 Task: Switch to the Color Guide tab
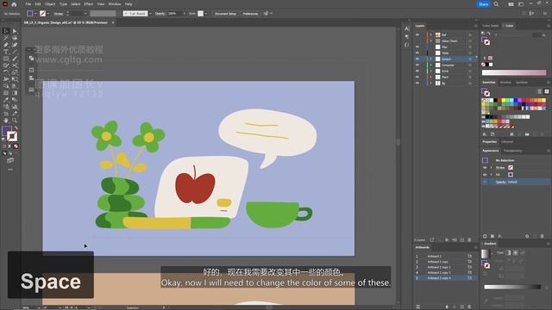coord(491,26)
